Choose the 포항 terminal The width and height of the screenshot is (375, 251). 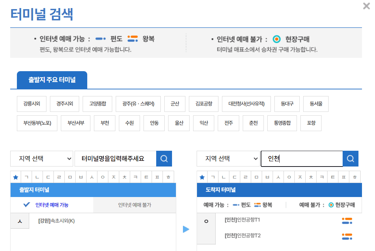(311, 123)
